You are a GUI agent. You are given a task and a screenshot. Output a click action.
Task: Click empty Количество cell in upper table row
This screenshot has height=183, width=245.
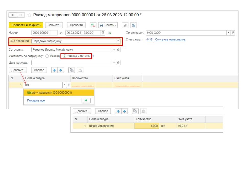pyautogui.click(x=83, y=85)
